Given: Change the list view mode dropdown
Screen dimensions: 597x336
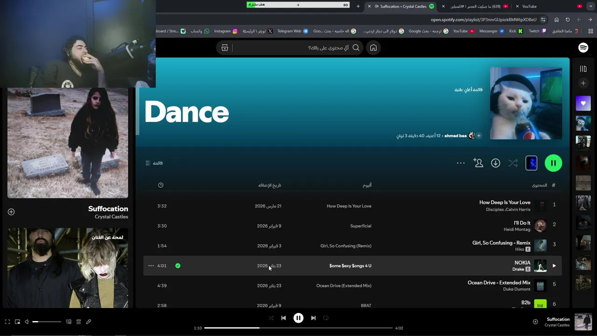Looking at the screenshot, I should (154, 163).
